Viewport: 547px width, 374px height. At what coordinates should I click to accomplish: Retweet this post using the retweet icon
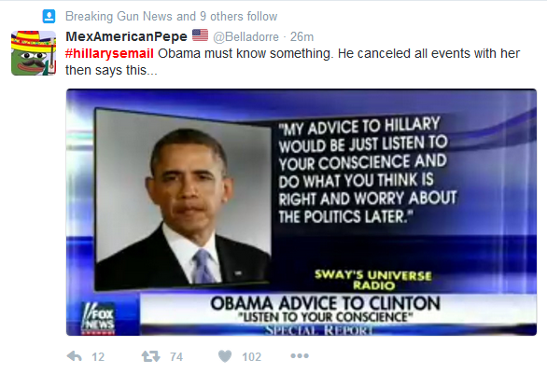click(x=150, y=356)
